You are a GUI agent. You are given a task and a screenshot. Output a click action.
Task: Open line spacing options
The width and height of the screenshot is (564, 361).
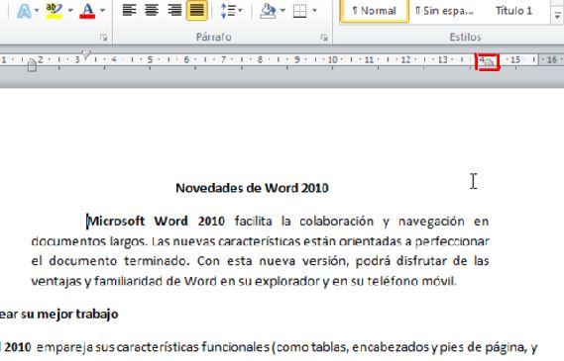231,11
